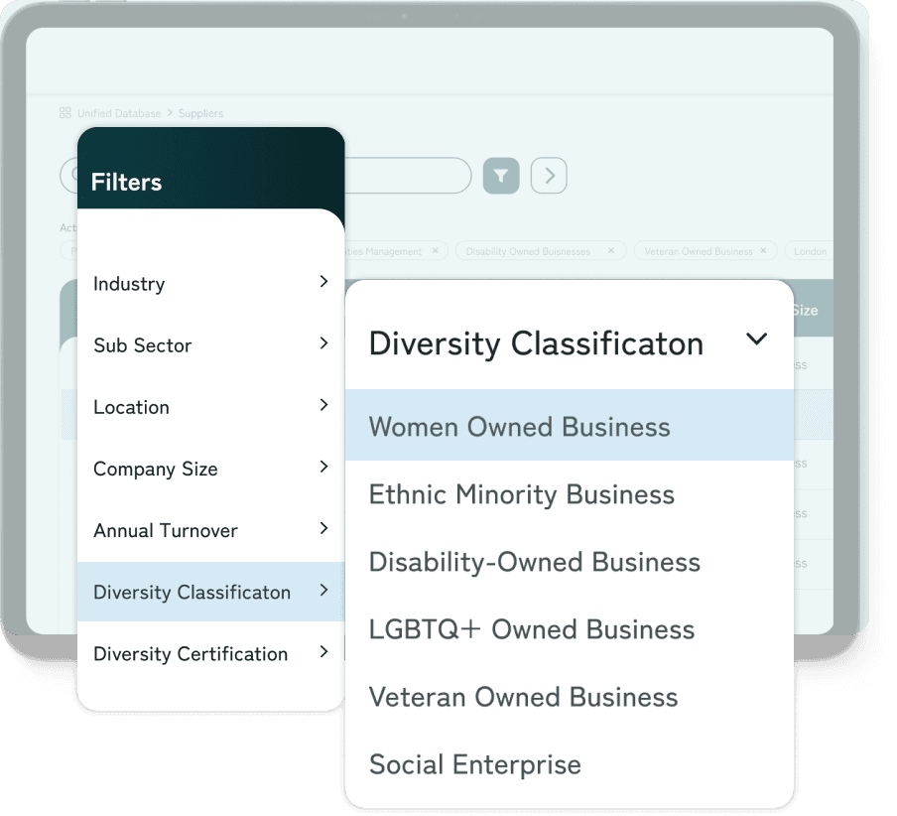This screenshot has height=816, width=897.
Task: Open filter options with the funnel icon
Action: (x=501, y=176)
